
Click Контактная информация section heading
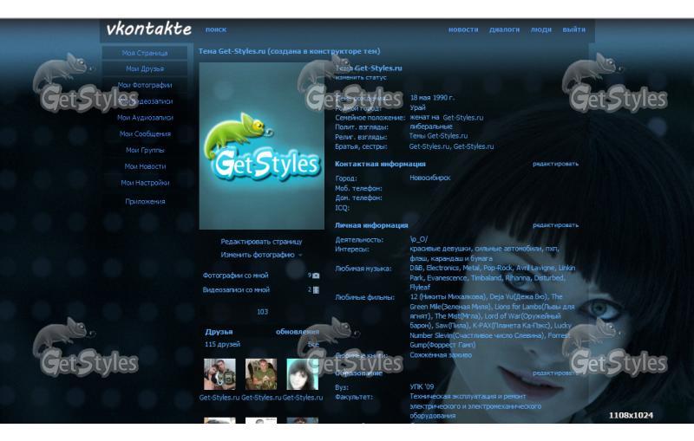click(380, 164)
